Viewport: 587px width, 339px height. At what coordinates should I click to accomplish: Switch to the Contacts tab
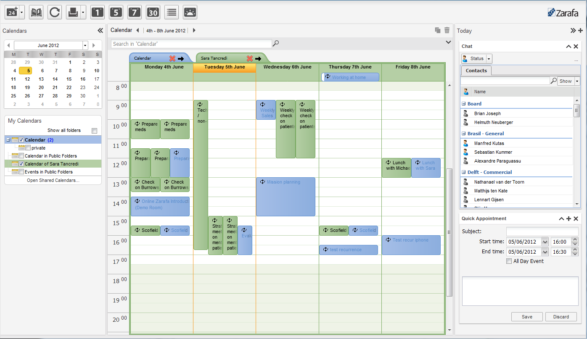(476, 70)
